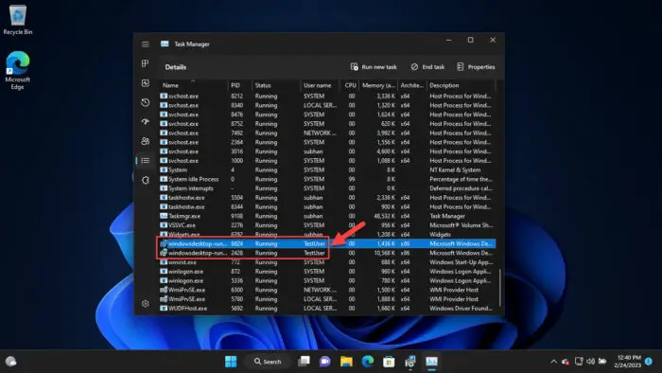Select the Details page icon in sidebar
The width and height of the screenshot is (662, 373).
point(146,161)
